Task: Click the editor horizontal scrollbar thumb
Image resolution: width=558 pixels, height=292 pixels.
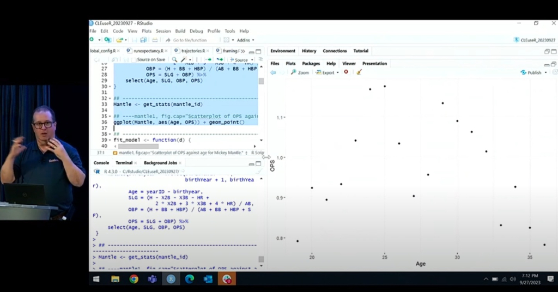Action: click(x=138, y=146)
